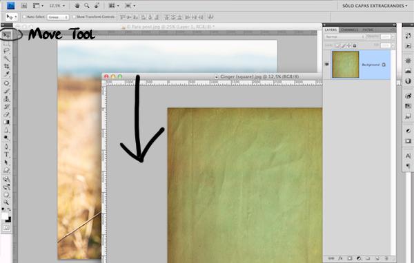Toggle Lock all in Layers panel
The width and height of the screenshot is (414, 263).
(x=355, y=45)
